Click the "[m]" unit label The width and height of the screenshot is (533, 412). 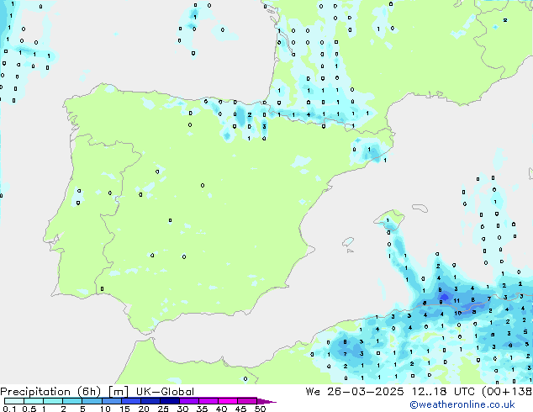point(118,392)
